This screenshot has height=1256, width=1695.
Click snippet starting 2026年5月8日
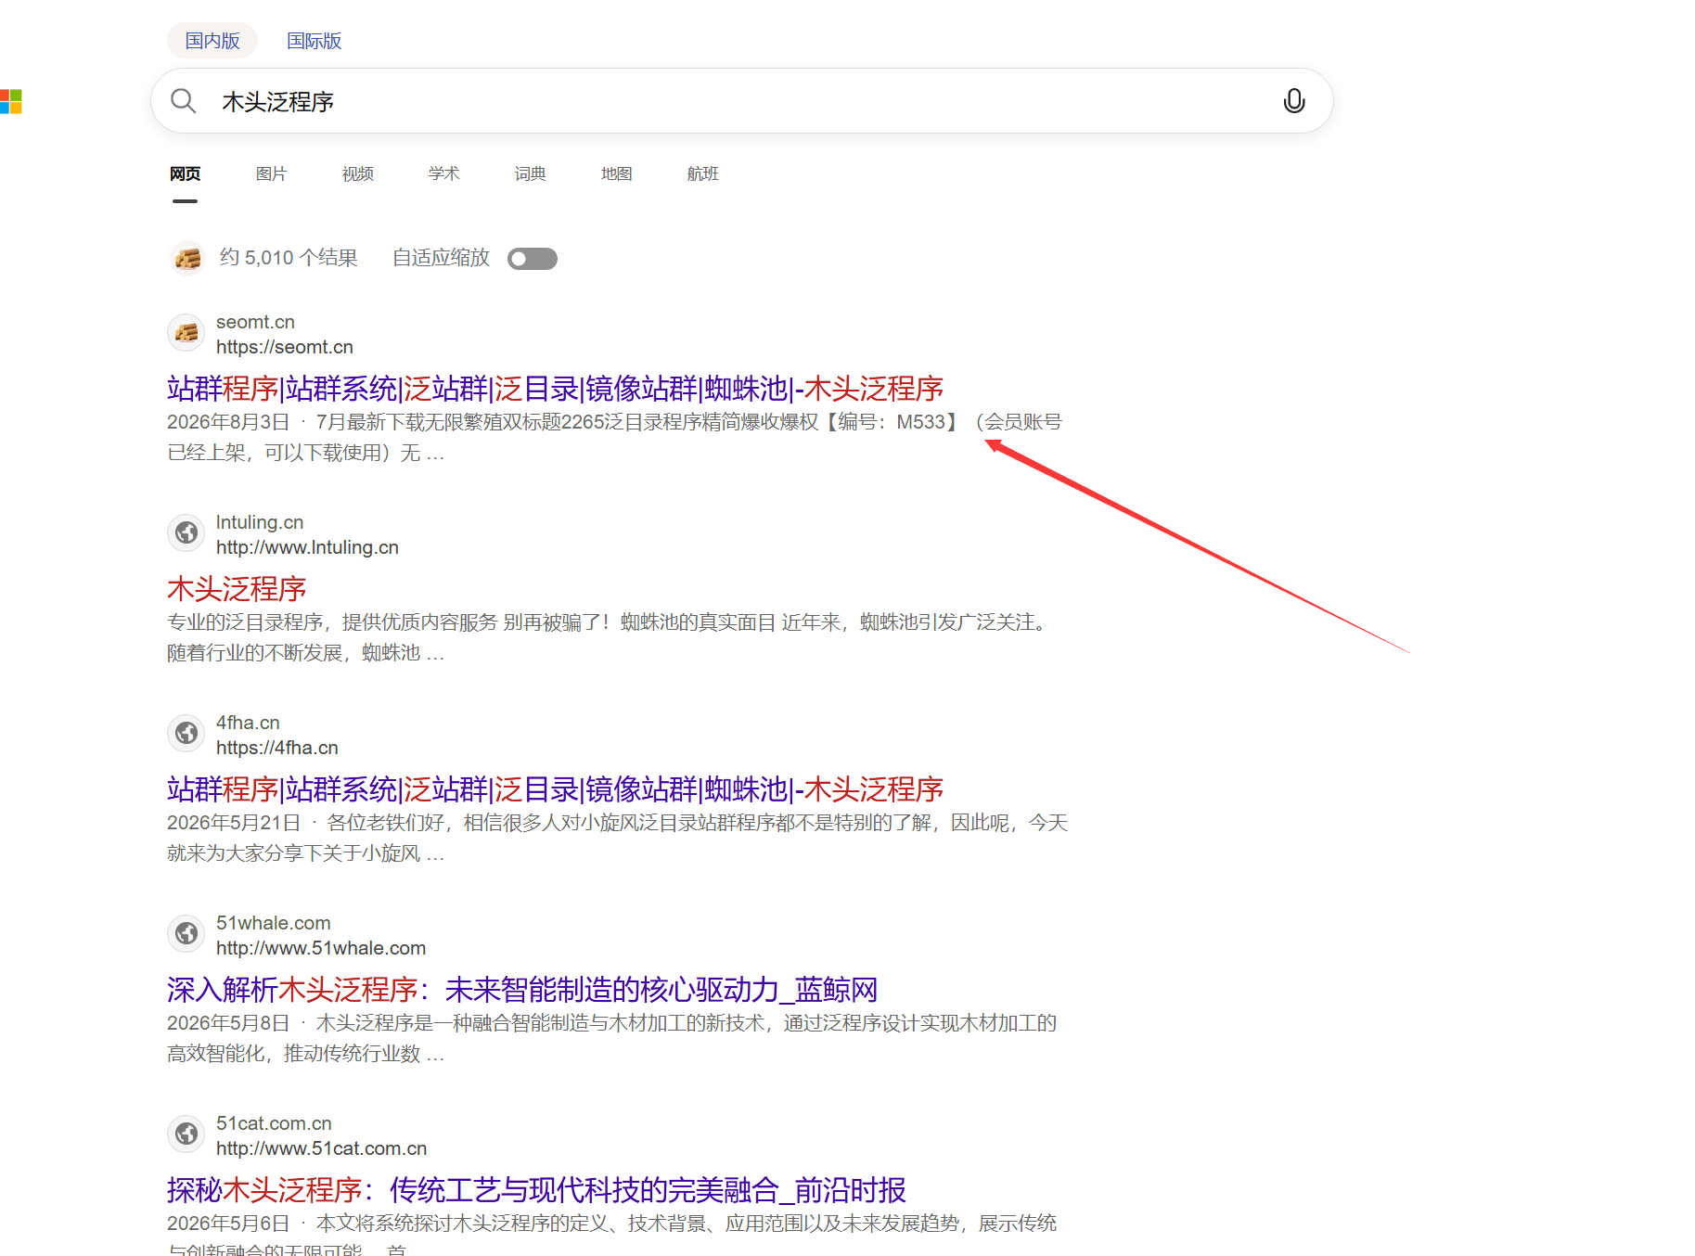(x=612, y=1039)
